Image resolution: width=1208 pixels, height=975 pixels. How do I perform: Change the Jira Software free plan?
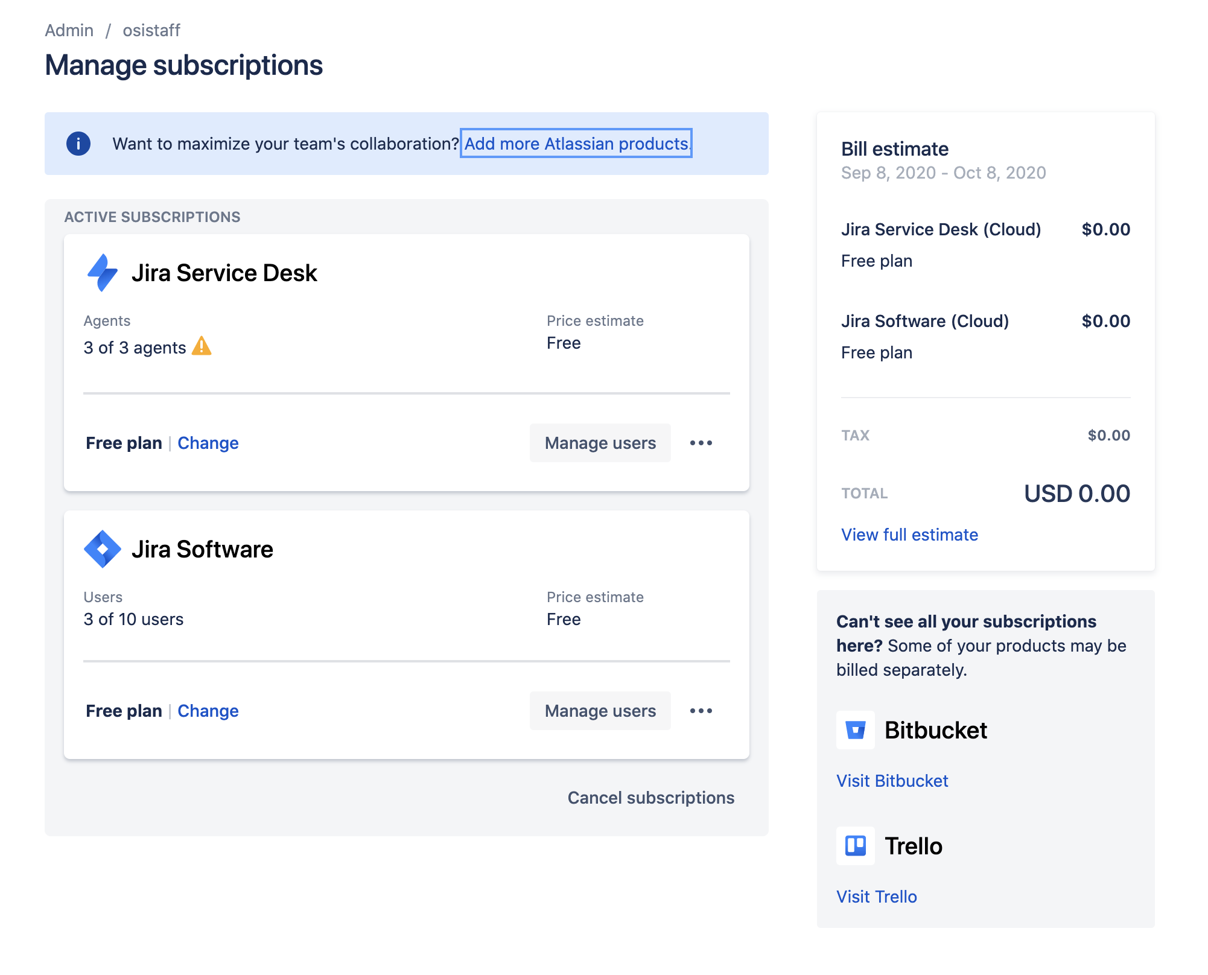208,711
